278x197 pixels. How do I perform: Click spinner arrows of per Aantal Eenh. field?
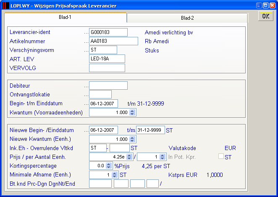(163, 157)
